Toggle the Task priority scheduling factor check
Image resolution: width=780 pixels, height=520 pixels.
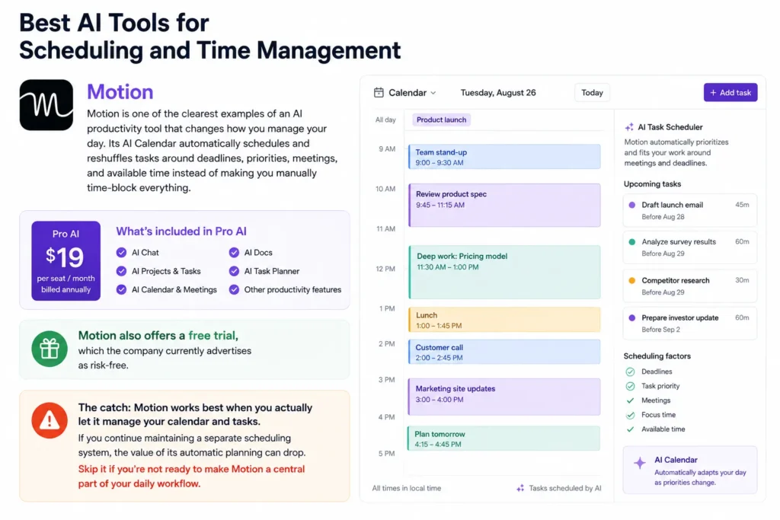tap(630, 386)
